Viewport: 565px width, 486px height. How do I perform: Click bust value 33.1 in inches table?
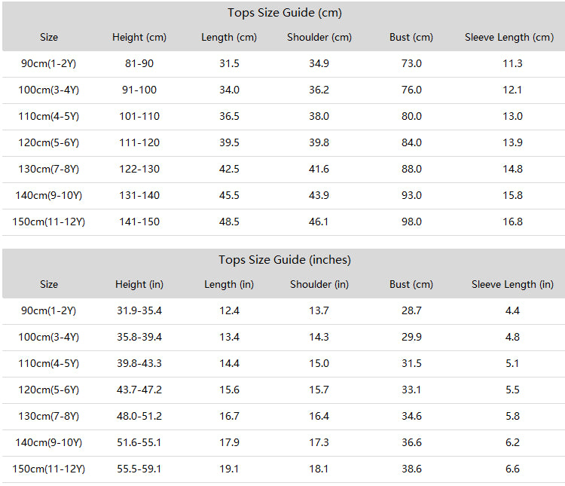click(411, 390)
